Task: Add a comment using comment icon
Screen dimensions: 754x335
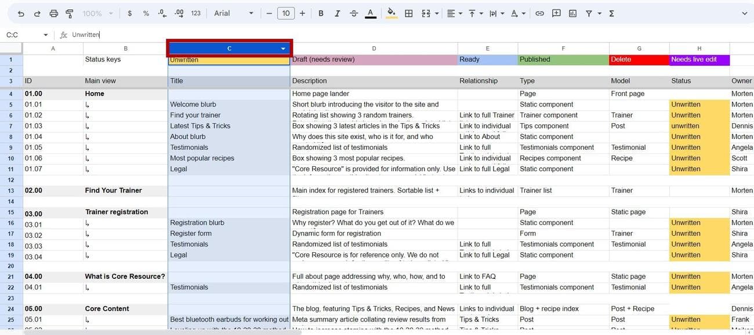Action: [556, 13]
